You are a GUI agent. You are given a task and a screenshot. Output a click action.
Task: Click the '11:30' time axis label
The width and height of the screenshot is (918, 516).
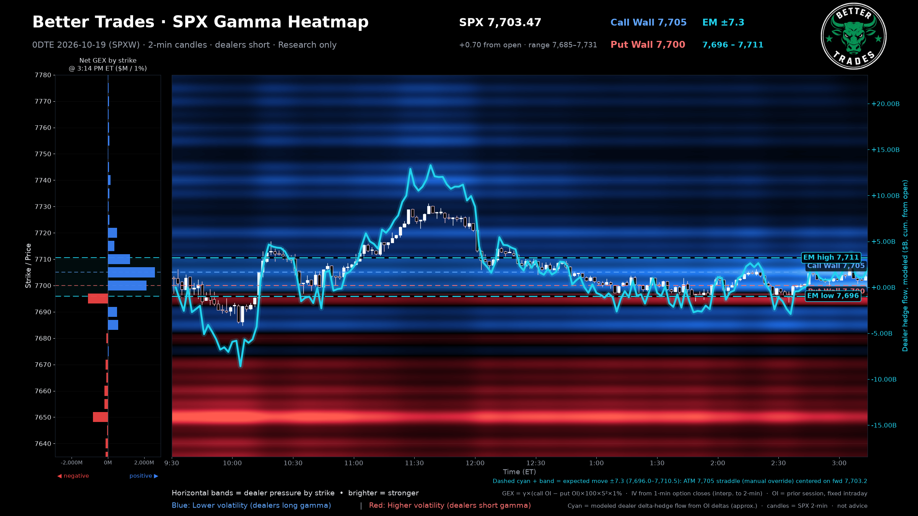(x=414, y=463)
